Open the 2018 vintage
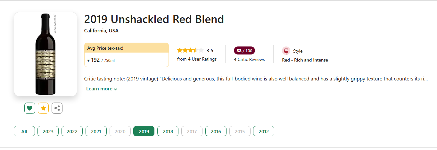437x150 pixels. click(168, 131)
